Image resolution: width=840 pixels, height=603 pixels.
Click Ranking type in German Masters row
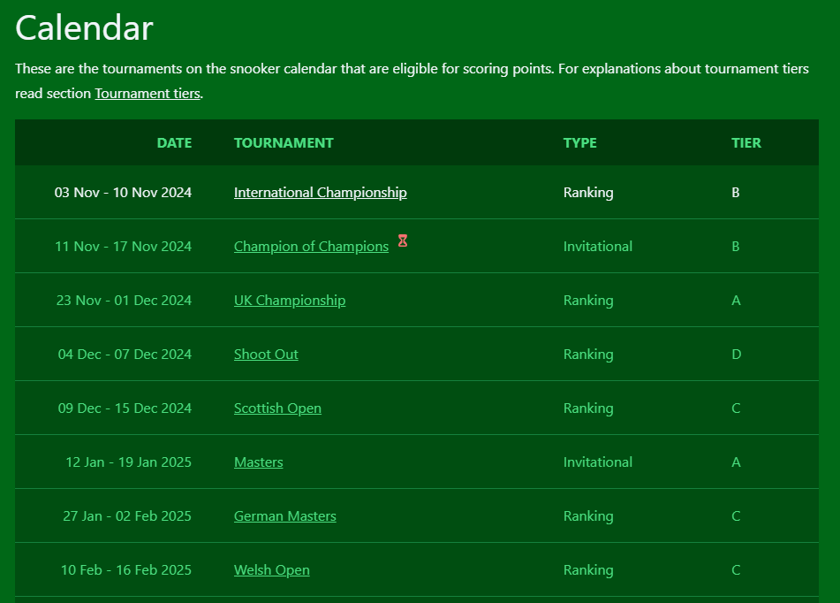coord(588,516)
